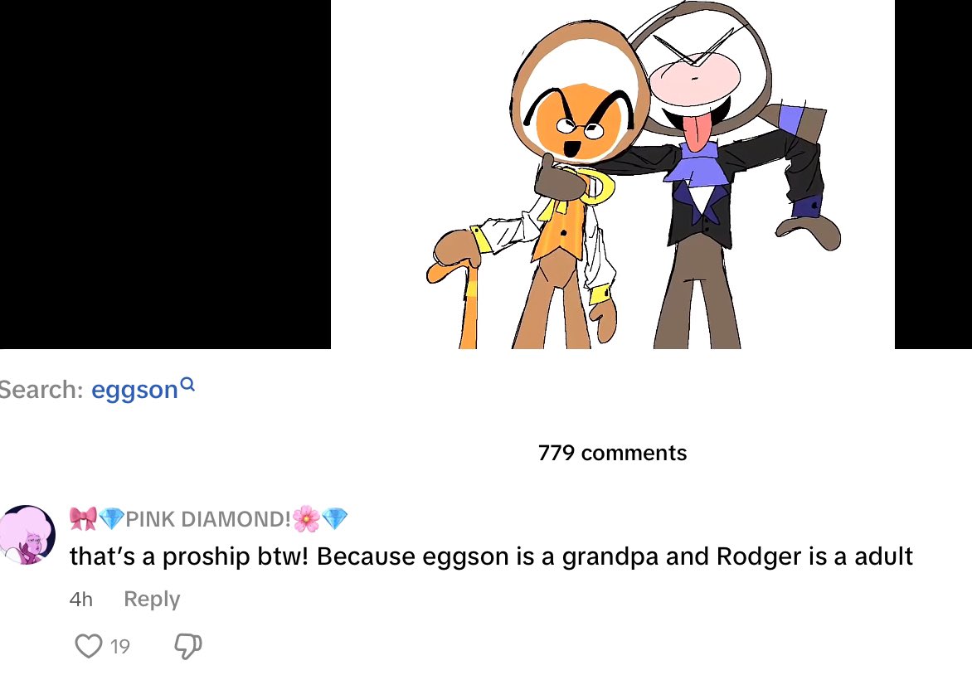The image size is (972, 675).
Task: Click the pink ribbon emoji in username
Action: point(83,519)
